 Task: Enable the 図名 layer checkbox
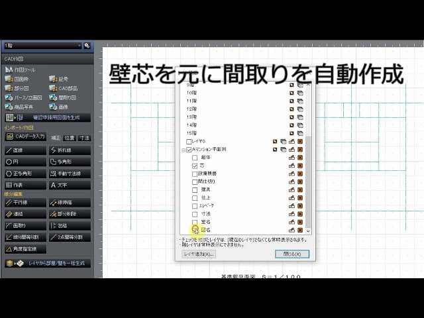pos(195,230)
